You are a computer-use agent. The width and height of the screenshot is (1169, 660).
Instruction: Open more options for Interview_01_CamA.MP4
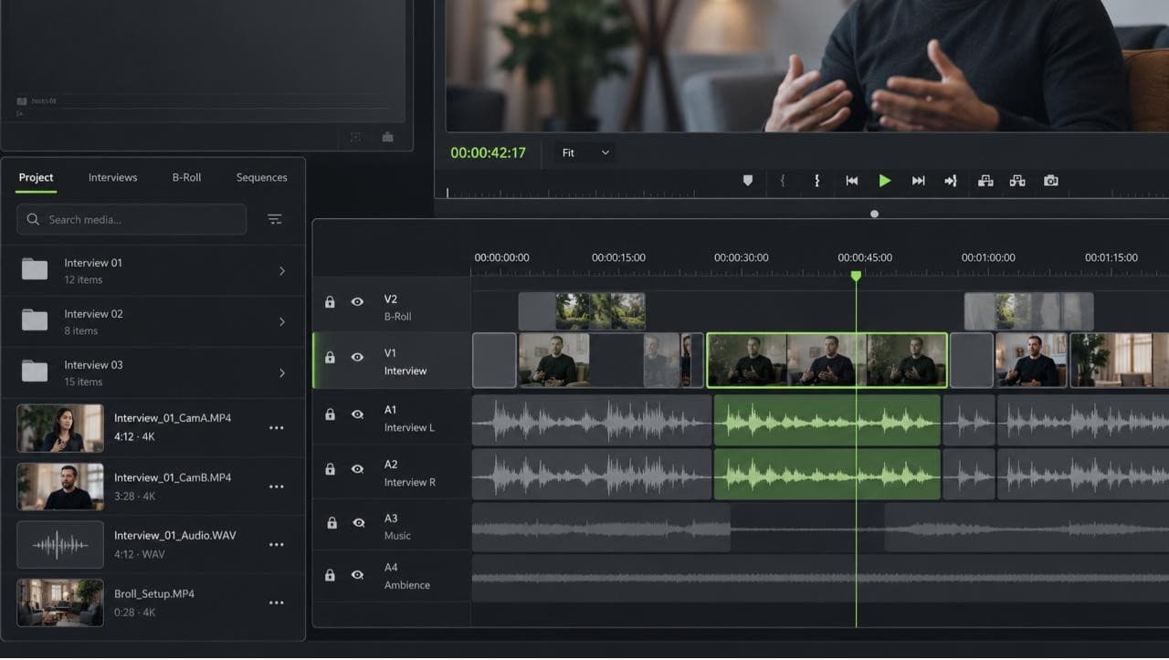tap(277, 428)
